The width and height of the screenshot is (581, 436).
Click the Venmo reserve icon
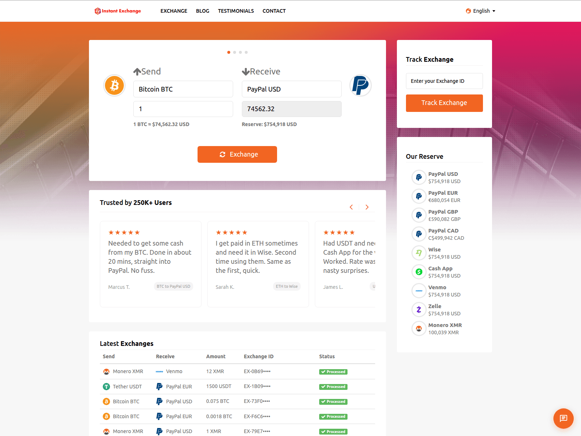[x=419, y=291]
